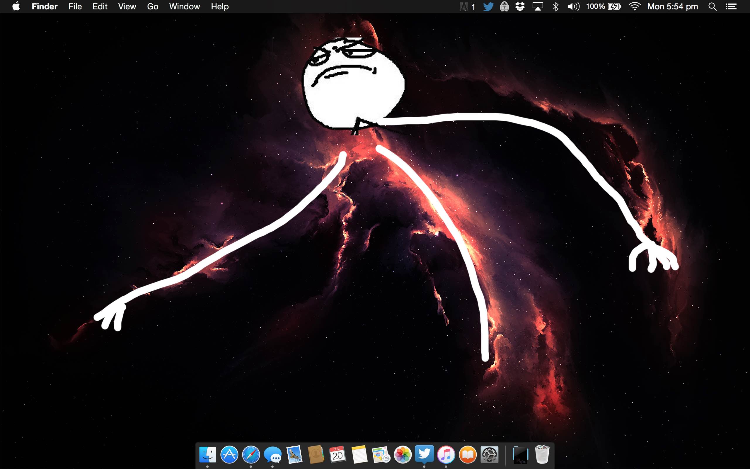Screen dimensions: 750x469
Task: Open the Finder menu in menu bar
Action: tap(45, 6)
